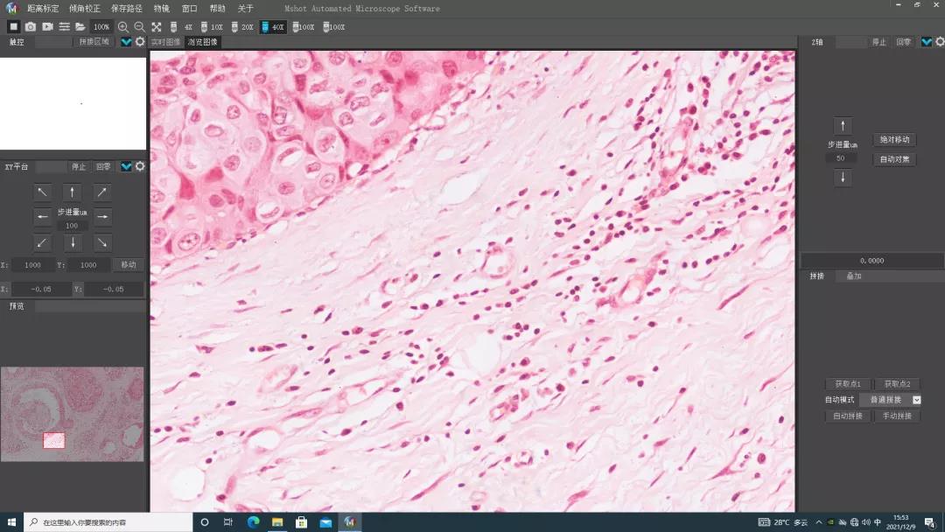Image resolution: width=945 pixels, height=532 pixels.
Task: Open the folder icon in toolbar
Action: click(80, 27)
